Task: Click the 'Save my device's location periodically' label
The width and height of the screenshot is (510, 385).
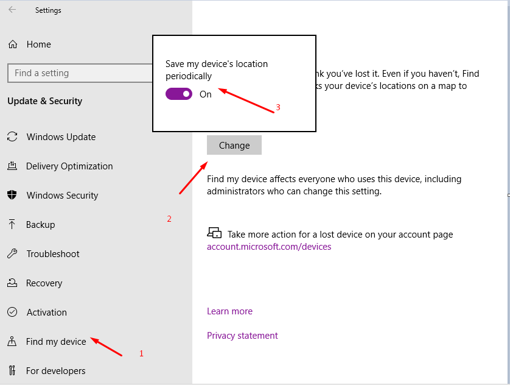Action: 217,70
